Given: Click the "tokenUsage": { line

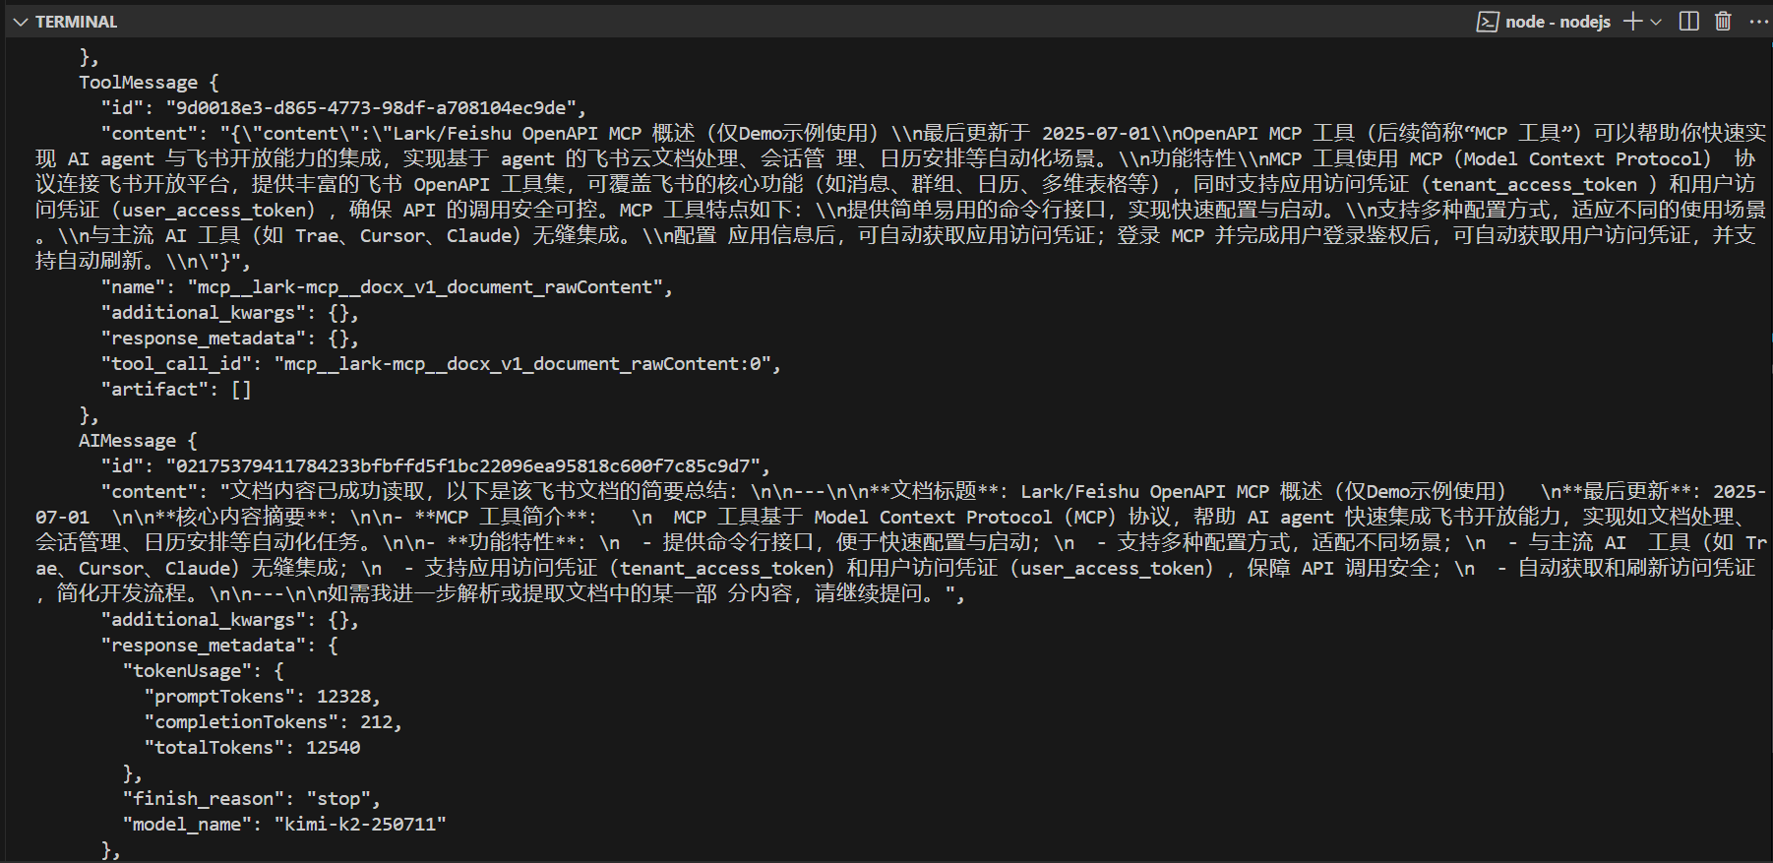Looking at the screenshot, I should [204, 671].
